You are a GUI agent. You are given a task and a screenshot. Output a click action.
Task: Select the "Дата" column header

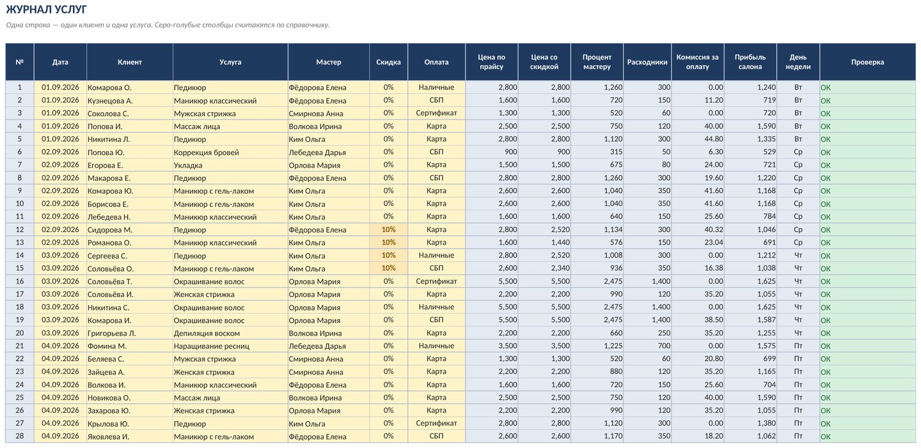pyautogui.click(x=60, y=62)
